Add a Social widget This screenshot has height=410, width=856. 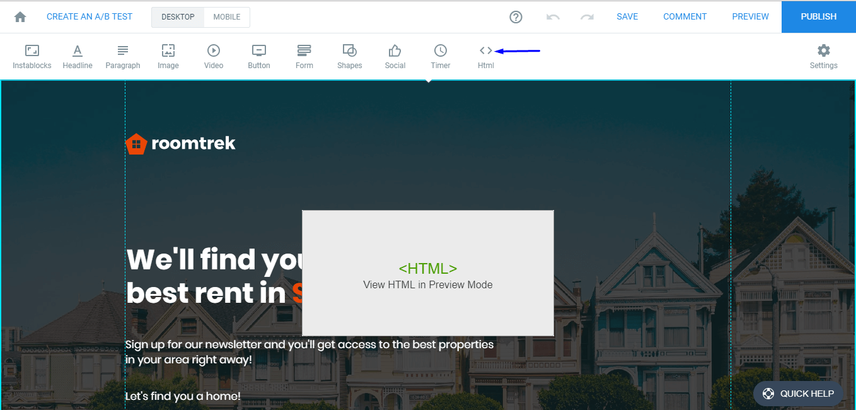[395, 57]
